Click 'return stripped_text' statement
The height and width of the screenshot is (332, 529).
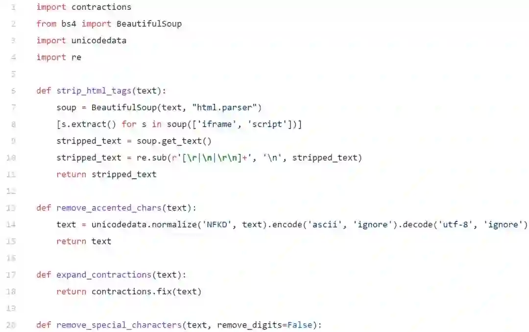coord(106,174)
